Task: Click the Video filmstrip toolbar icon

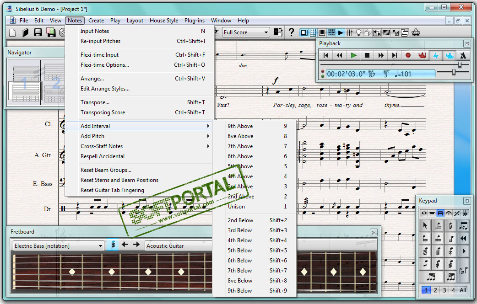Action: (386, 32)
